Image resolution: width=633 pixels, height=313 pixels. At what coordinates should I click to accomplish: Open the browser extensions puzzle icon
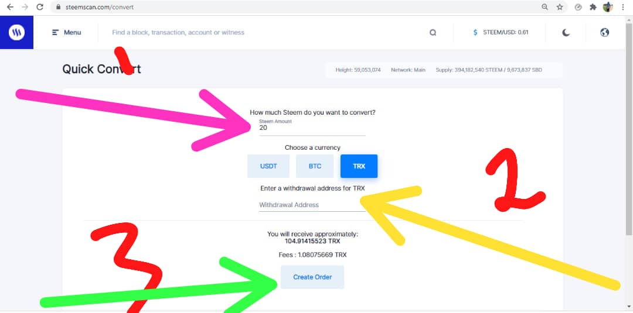click(593, 7)
